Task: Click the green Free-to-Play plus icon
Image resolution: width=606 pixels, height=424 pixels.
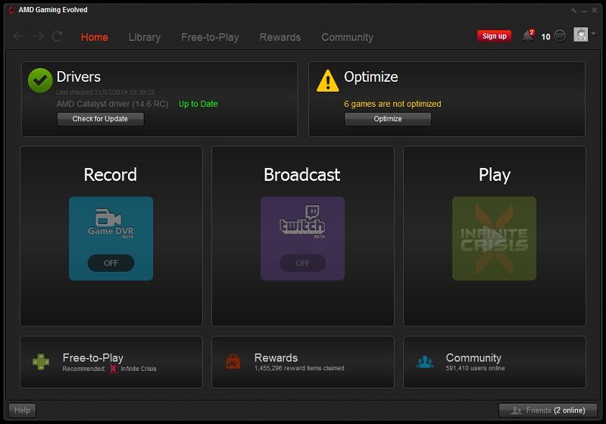Action: pyautogui.click(x=41, y=362)
